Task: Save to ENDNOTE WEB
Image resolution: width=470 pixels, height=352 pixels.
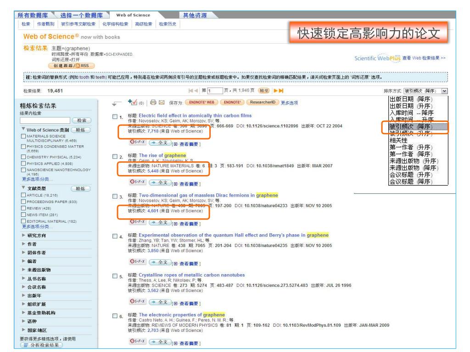Action: [201, 102]
